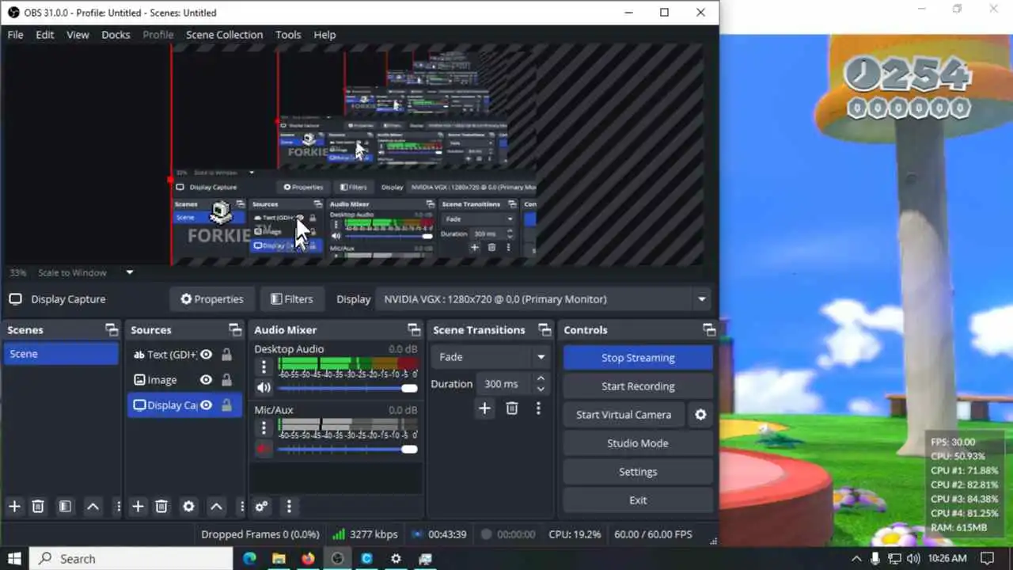This screenshot has width=1013, height=570.
Task: Open Firefox from the taskbar
Action: [x=308, y=559]
